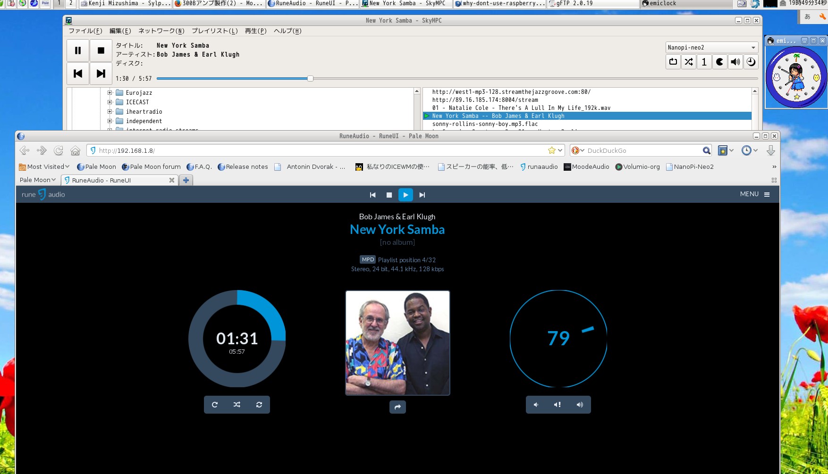
Task: Click the repeat icon in SkyMPC toolbar
Action: pos(673,62)
